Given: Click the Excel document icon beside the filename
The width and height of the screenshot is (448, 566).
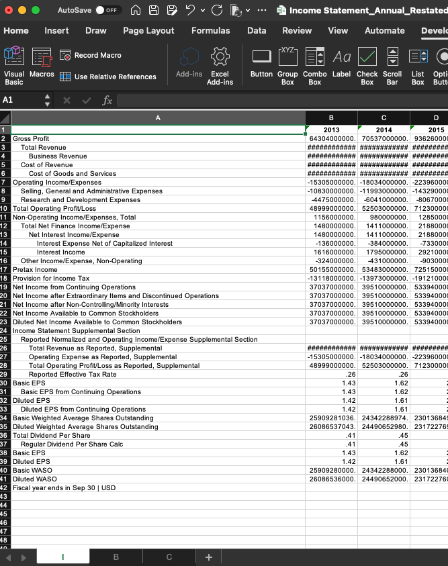Looking at the screenshot, I should [281, 11].
